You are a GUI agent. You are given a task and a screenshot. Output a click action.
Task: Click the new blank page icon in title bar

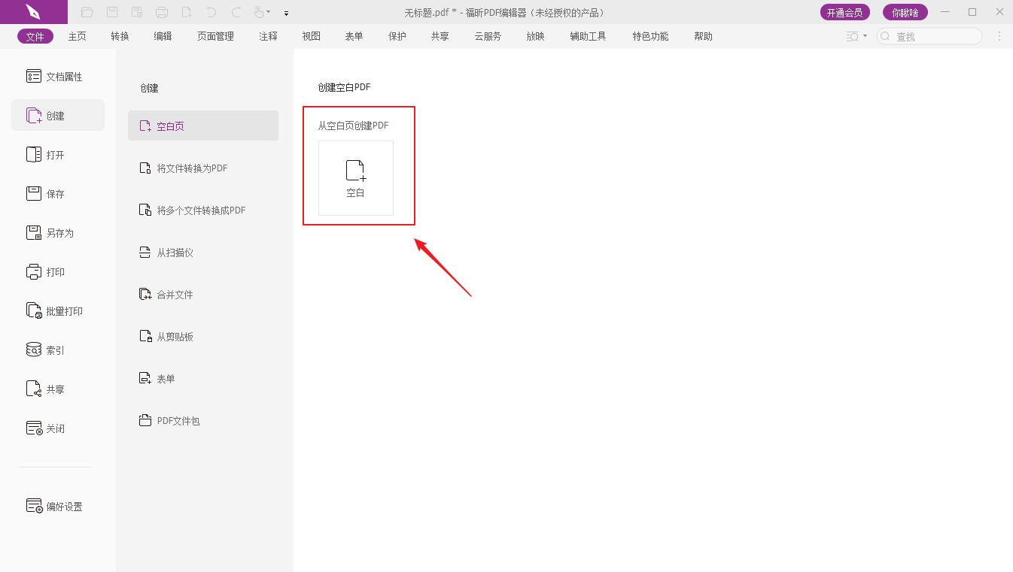tap(187, 12)
